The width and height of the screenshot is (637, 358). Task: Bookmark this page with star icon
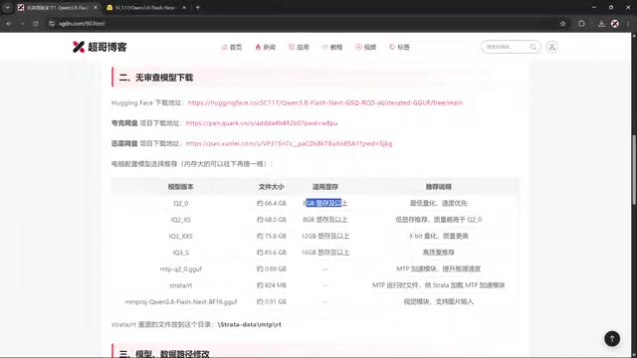tap(562, 24)
